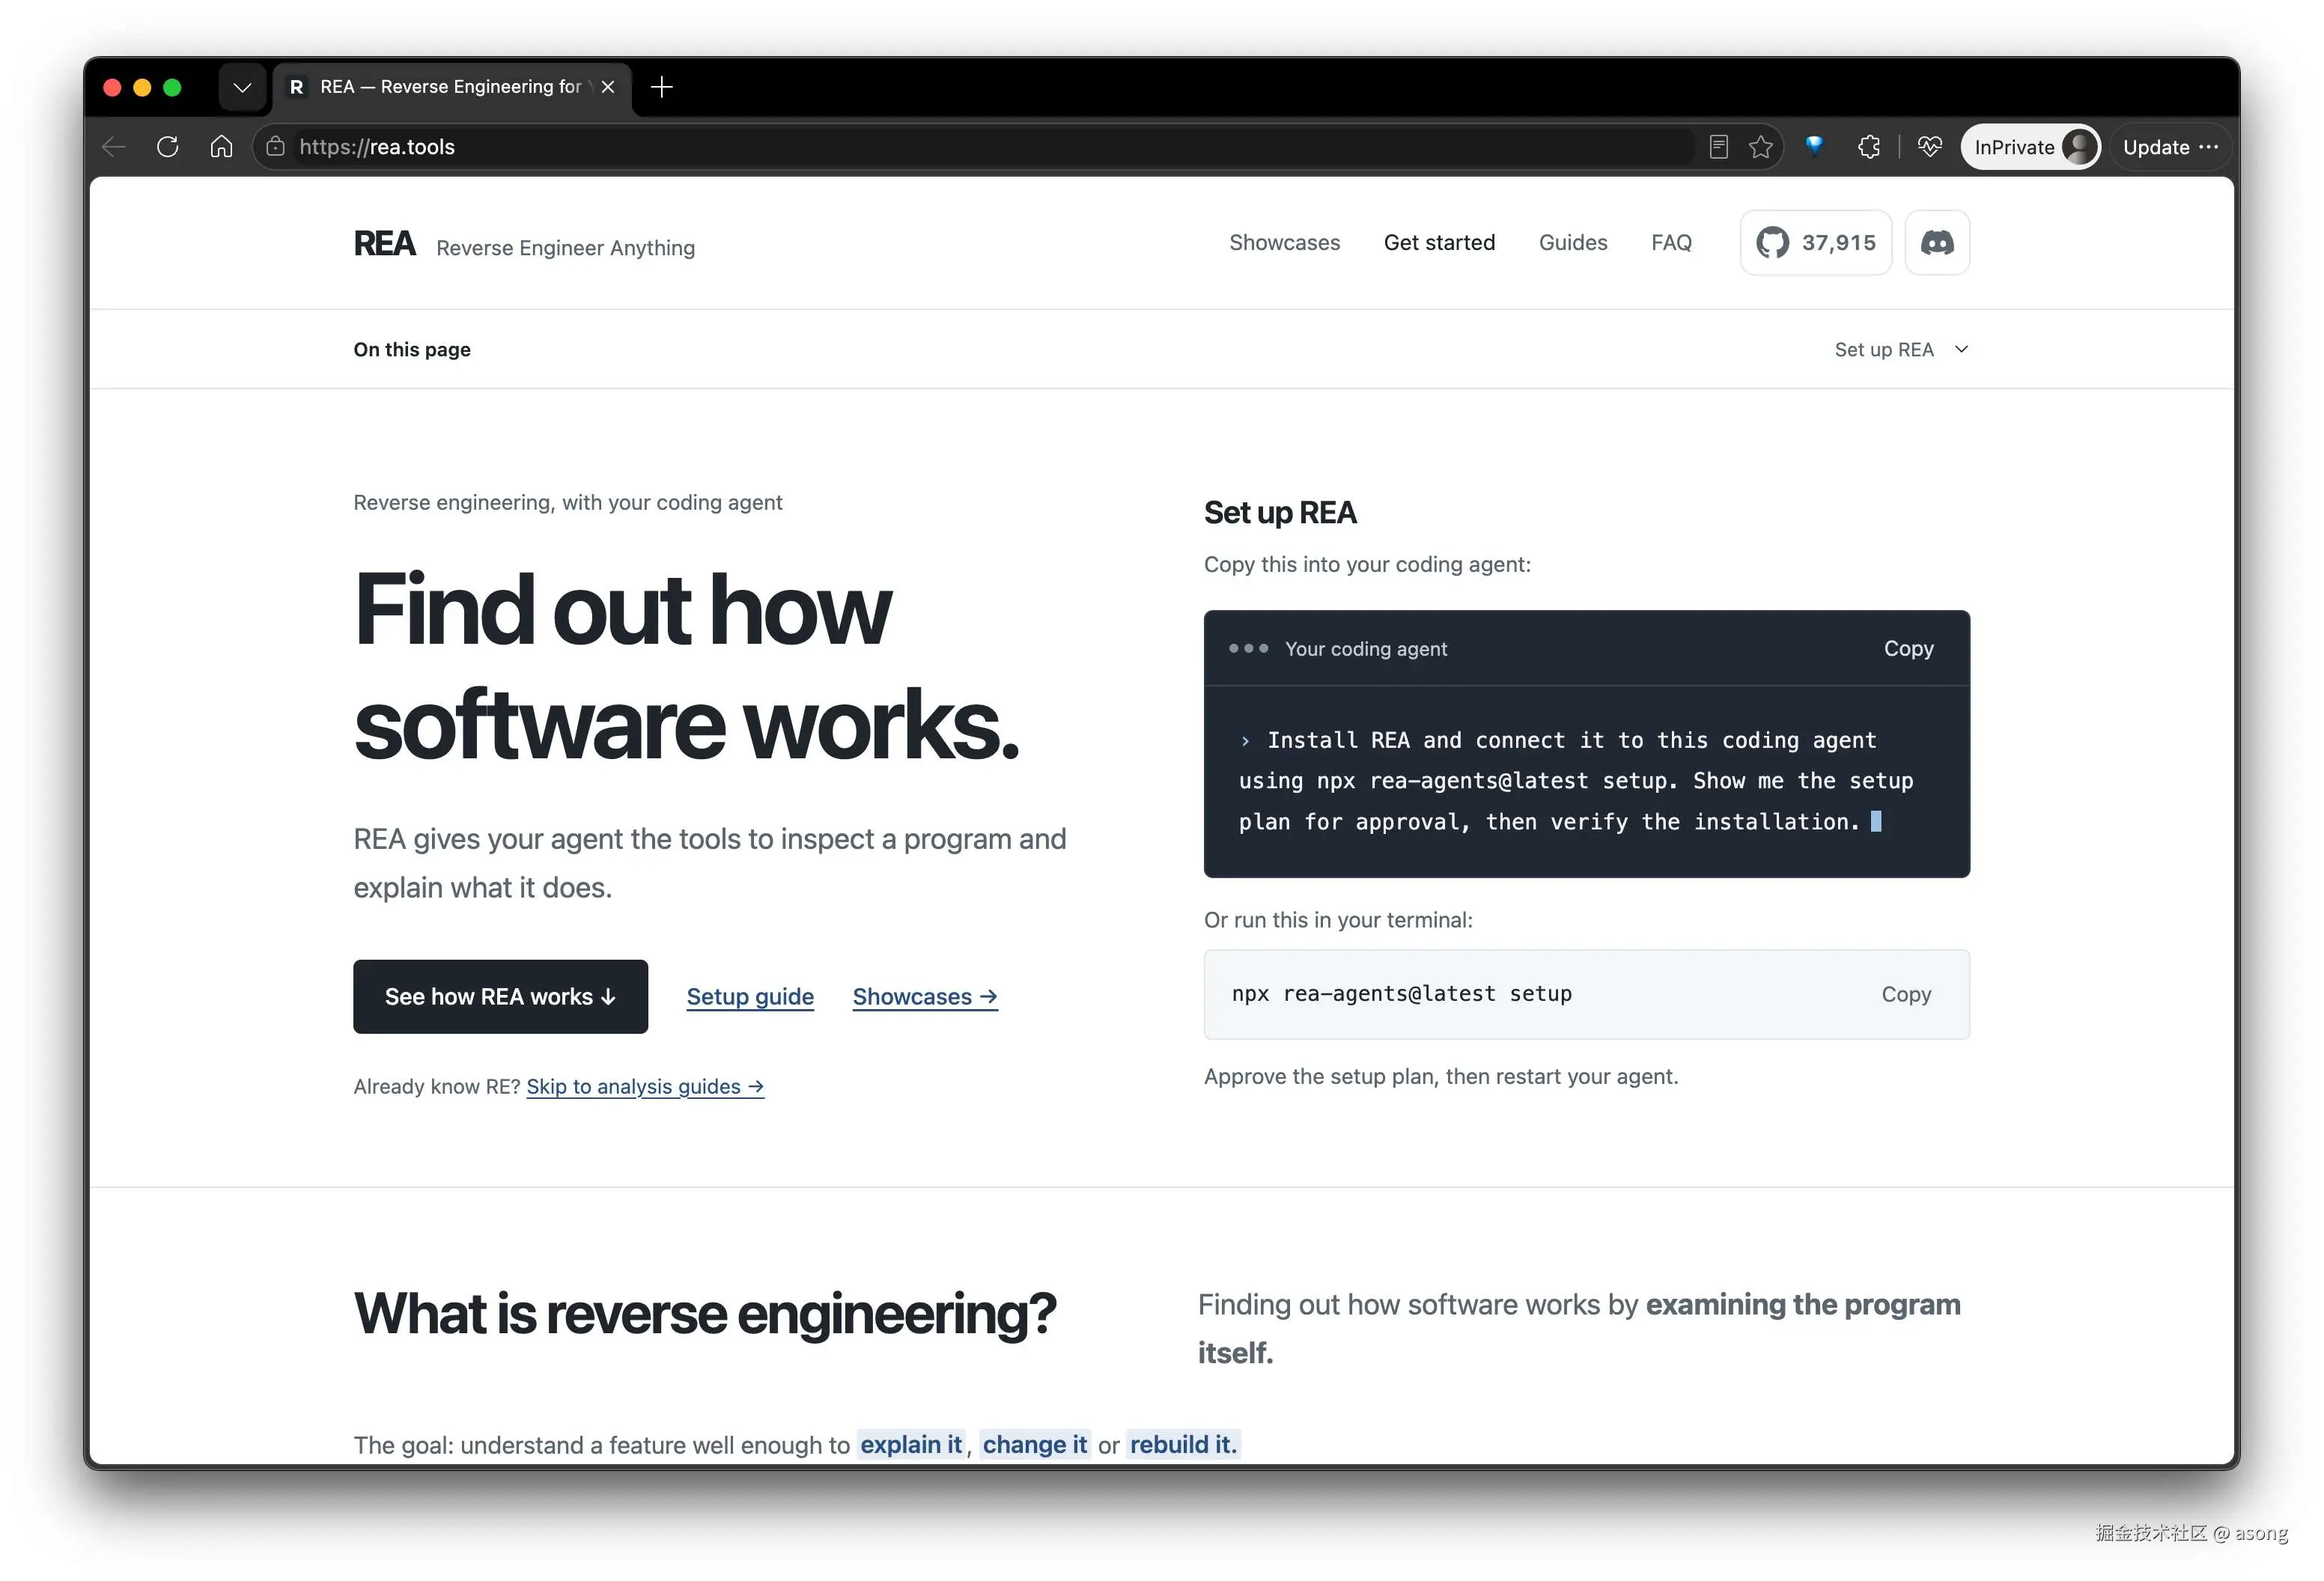This screenshot has height=1581, width=2324.
Task: Follow the Showcases arrow link in hero
Action: (925, 997)
